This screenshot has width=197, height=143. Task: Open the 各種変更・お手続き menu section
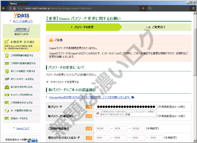pos(22,45)
